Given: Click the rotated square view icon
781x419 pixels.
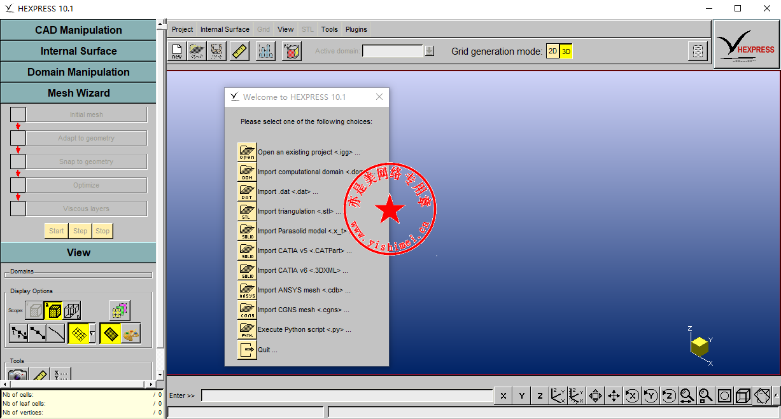Looking at the screenshot, I should click(x=762, y=395).
